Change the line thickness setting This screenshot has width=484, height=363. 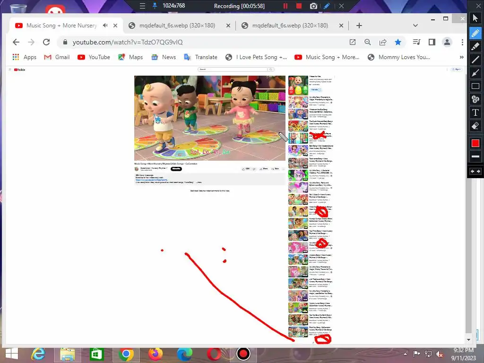[475, 156]
